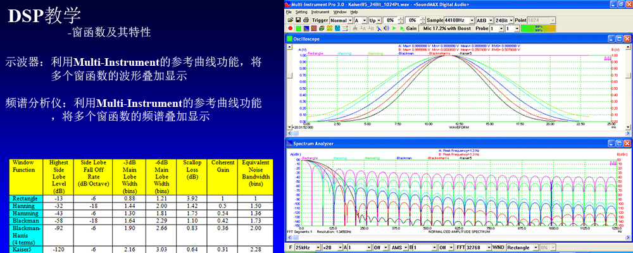
Task: Click the F button on bottom toolbar
Action: 291,247
